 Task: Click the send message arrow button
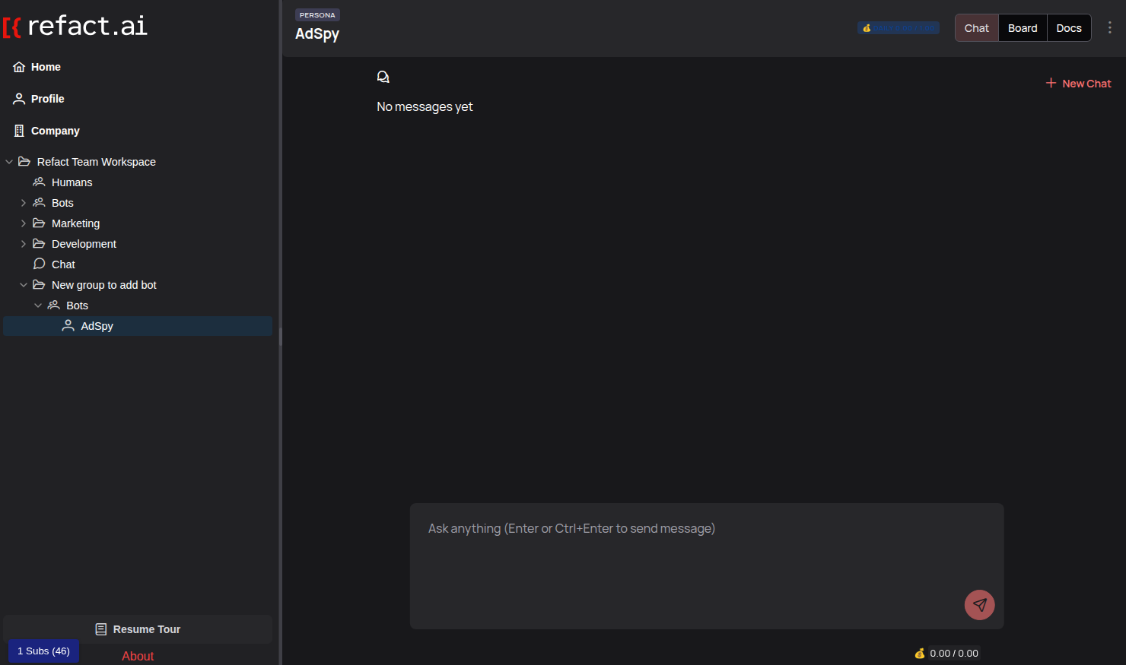(x=979, y=605)
